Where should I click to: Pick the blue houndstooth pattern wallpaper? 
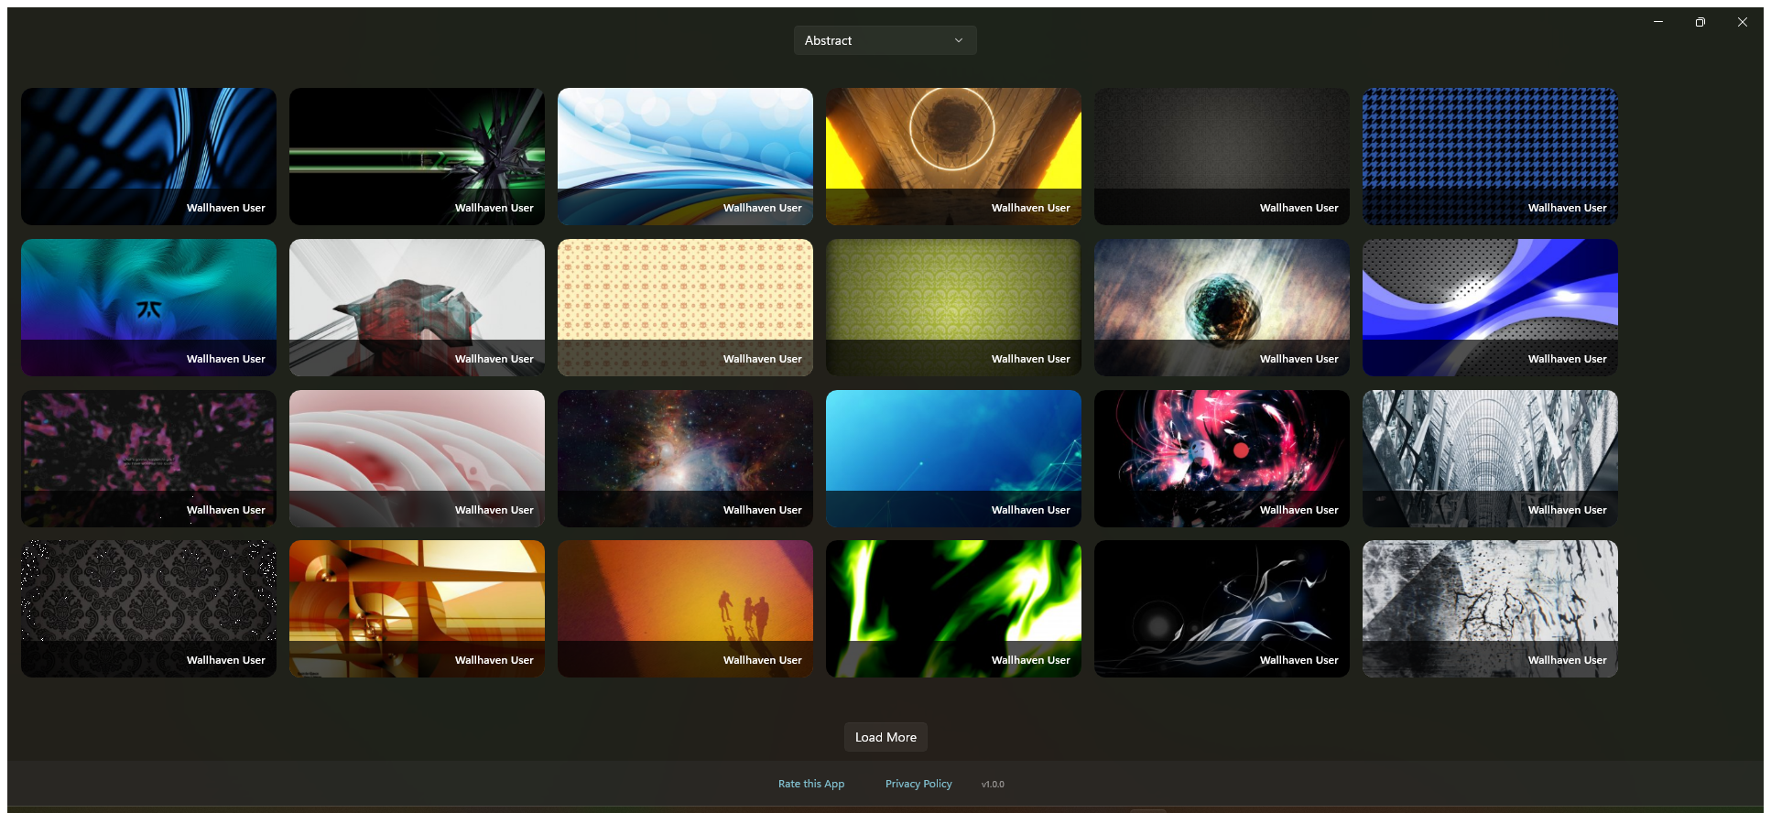coord(1490,157)
